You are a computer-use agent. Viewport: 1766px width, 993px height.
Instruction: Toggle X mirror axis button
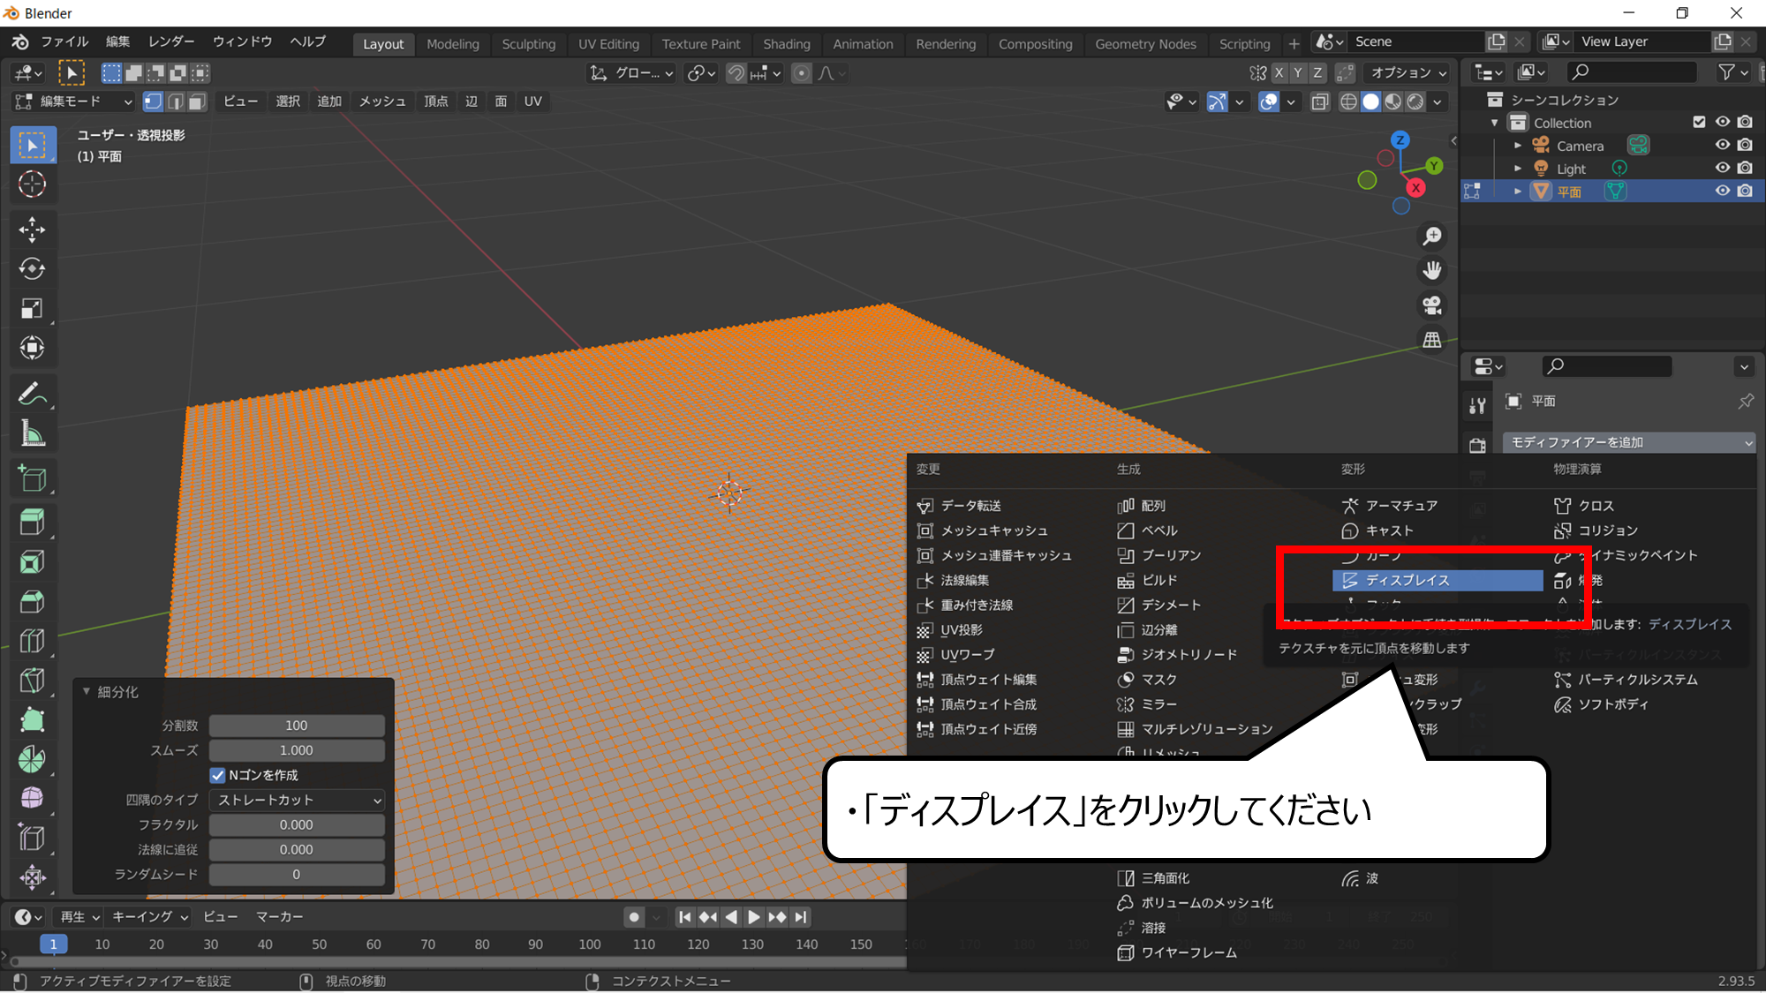1279,73
